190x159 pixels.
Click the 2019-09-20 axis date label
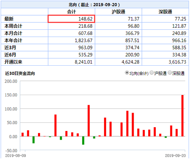[175, 156]
